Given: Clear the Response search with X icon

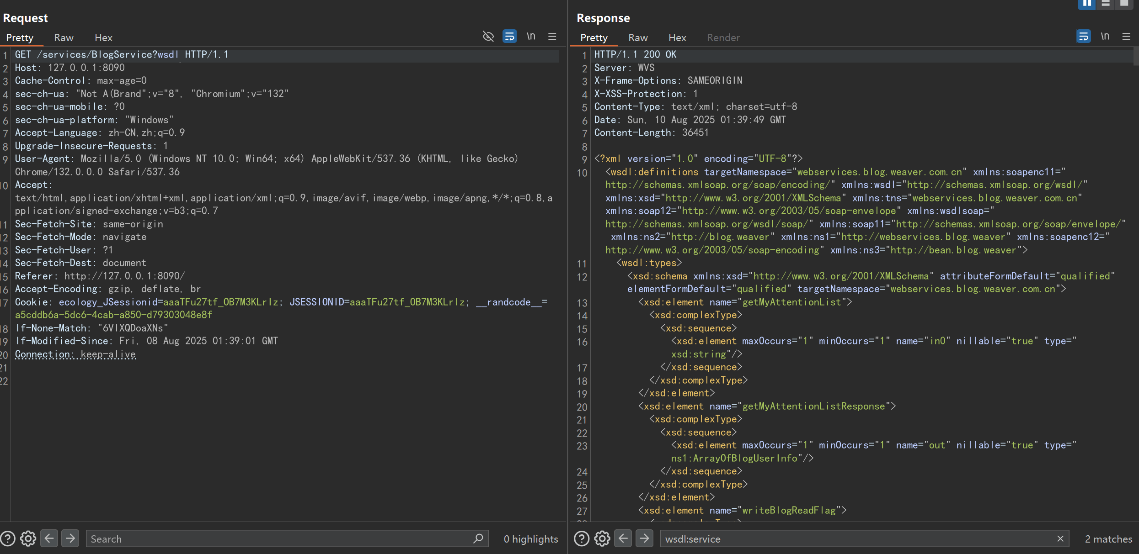Looking at the screenshot, I should pos(1060,538).
